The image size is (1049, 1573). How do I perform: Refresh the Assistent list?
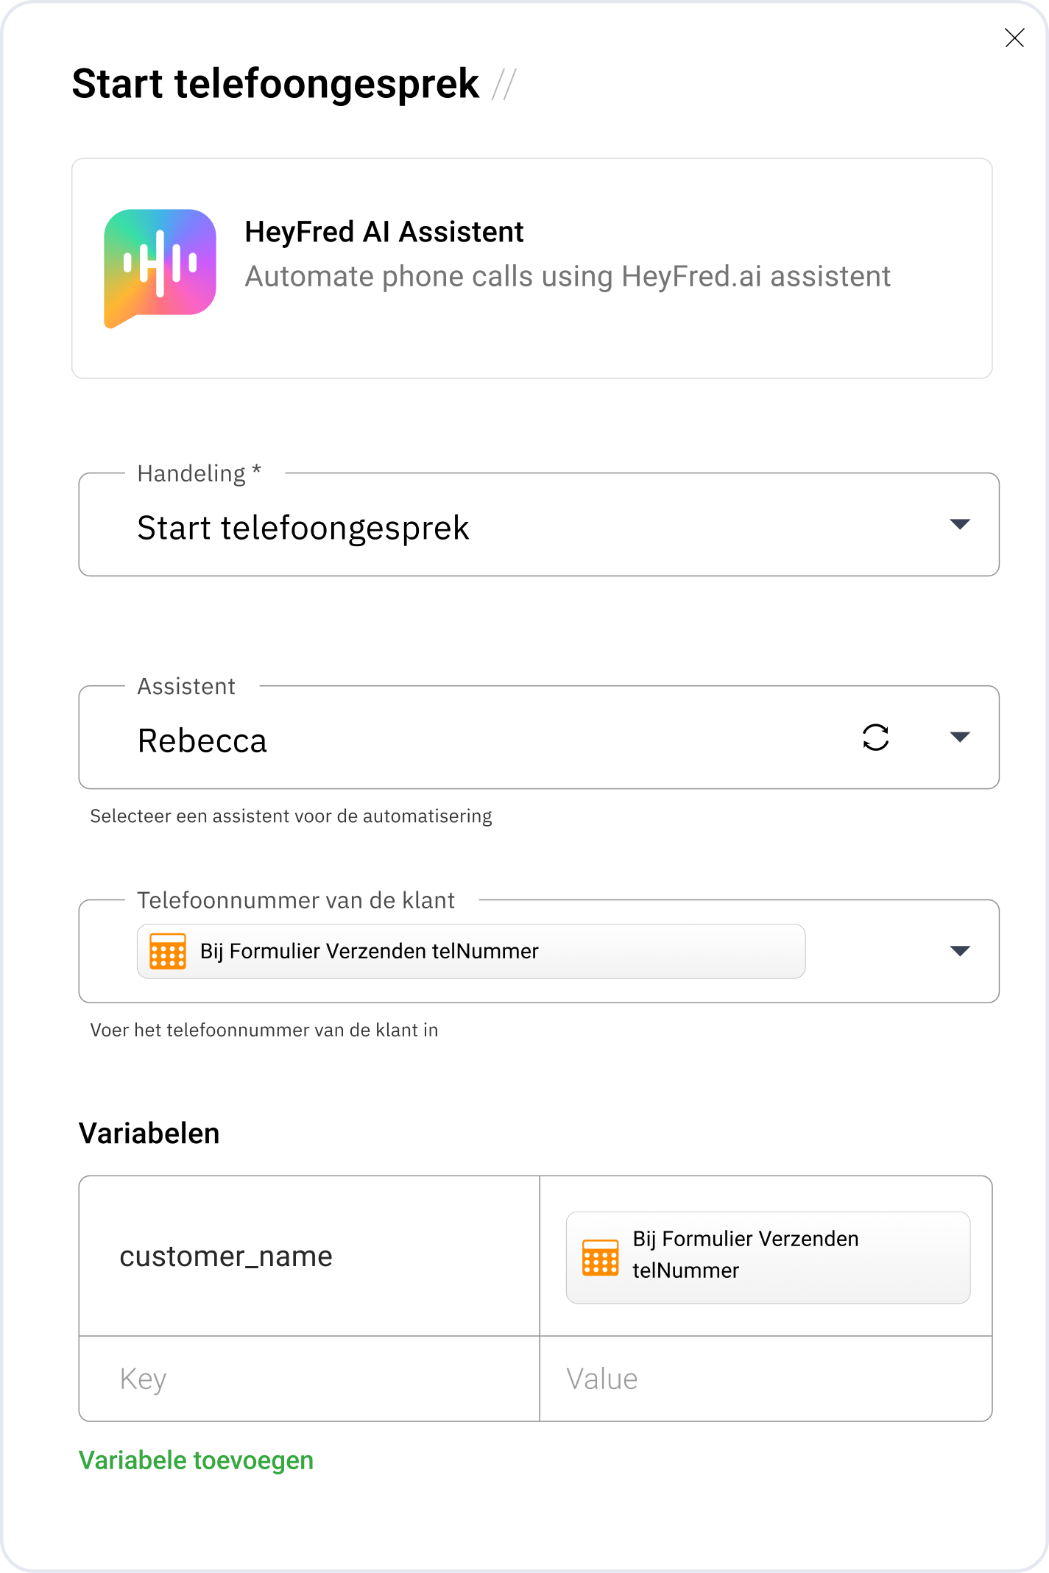(x=875, y=738)
